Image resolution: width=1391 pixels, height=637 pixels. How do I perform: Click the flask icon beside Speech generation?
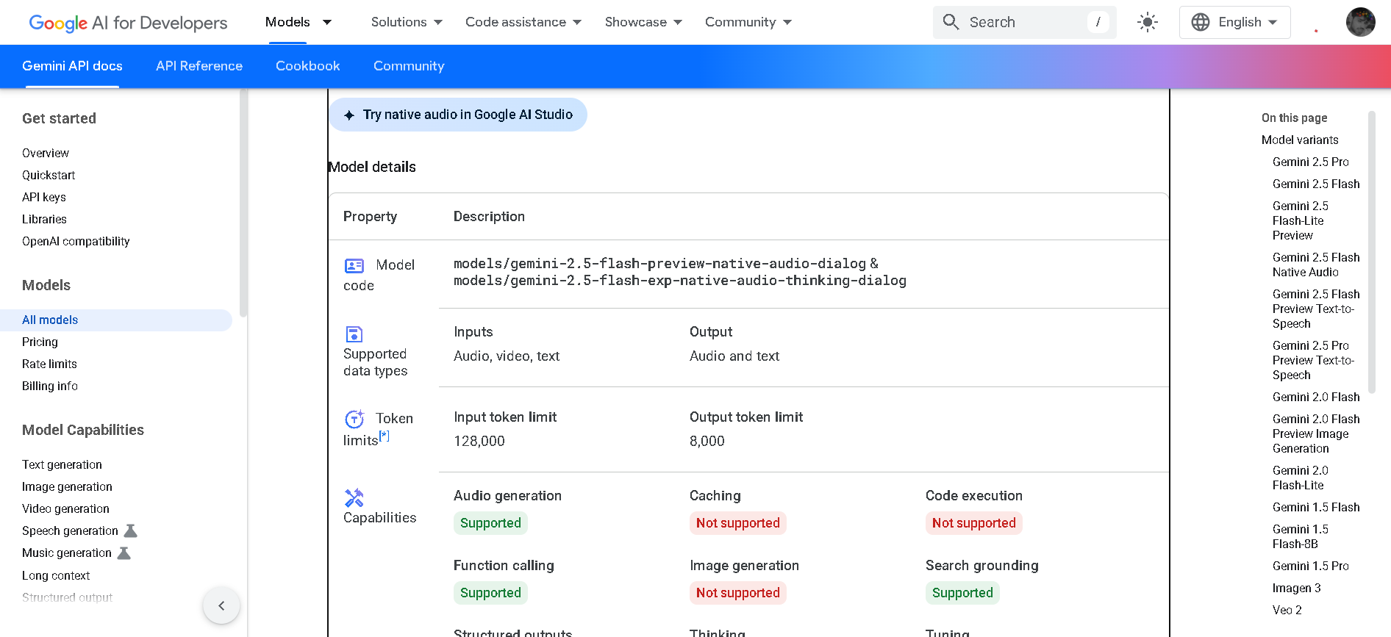[131, 530]
